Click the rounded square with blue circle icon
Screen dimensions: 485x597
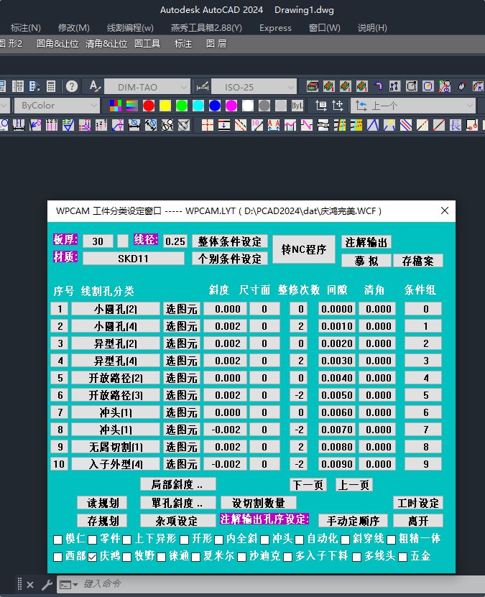[x=428, y=86]
